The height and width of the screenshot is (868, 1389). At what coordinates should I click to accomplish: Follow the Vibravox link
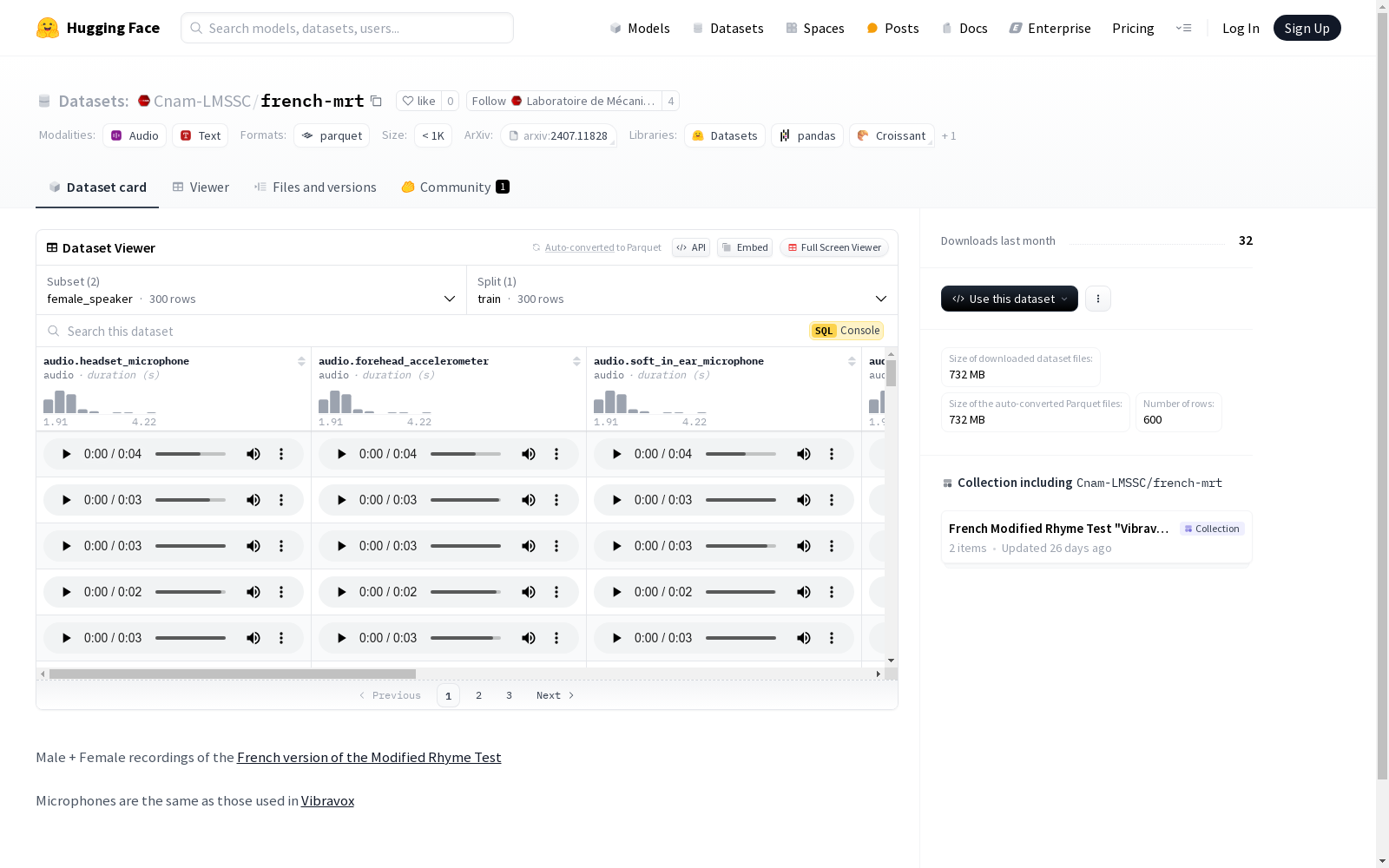click(327, 801)
